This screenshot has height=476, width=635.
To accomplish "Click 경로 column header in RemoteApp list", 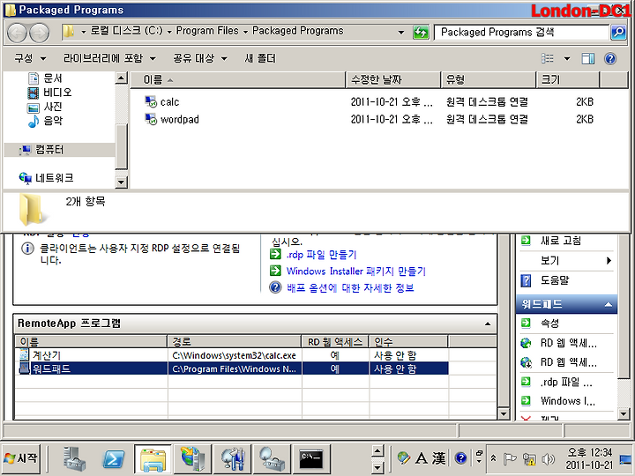I will pos(235,341).
